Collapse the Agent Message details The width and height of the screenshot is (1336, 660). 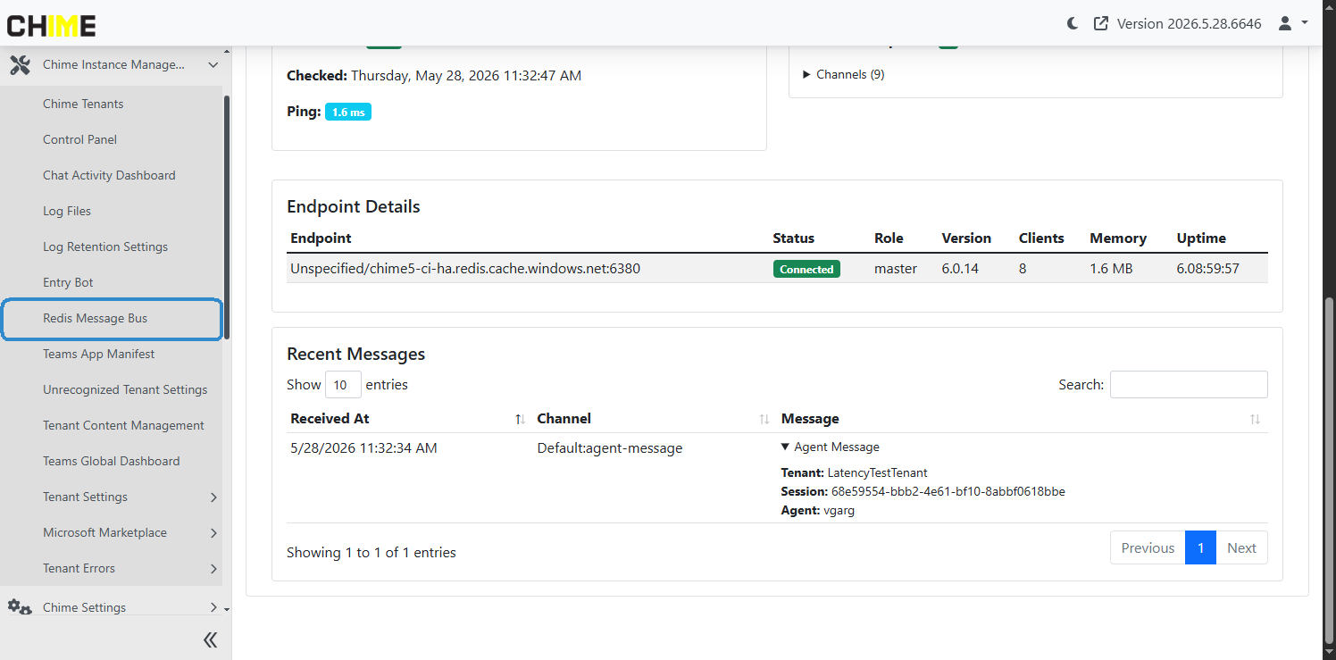(x=830, y=447)
